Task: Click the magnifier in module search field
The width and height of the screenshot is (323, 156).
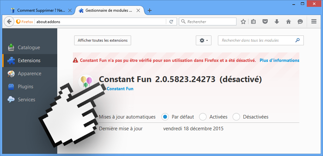Action: point(297,40)
